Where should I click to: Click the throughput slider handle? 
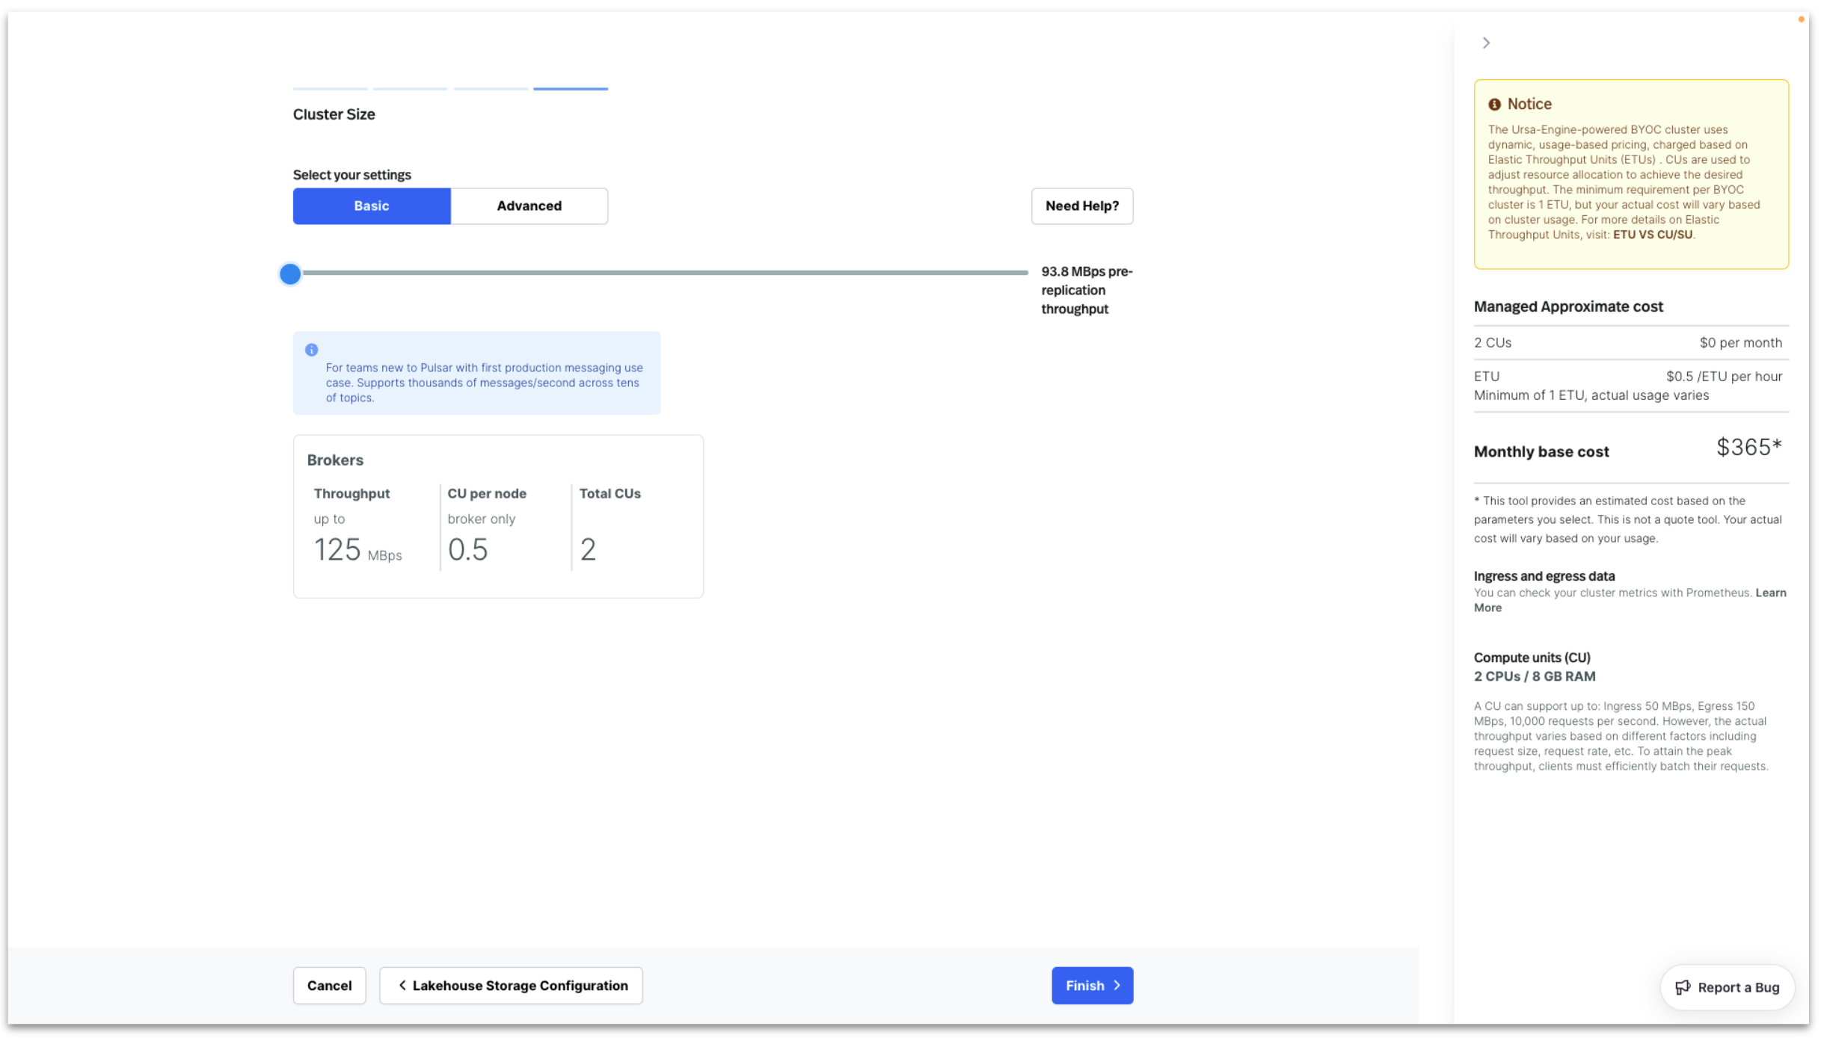pos(290,274)
